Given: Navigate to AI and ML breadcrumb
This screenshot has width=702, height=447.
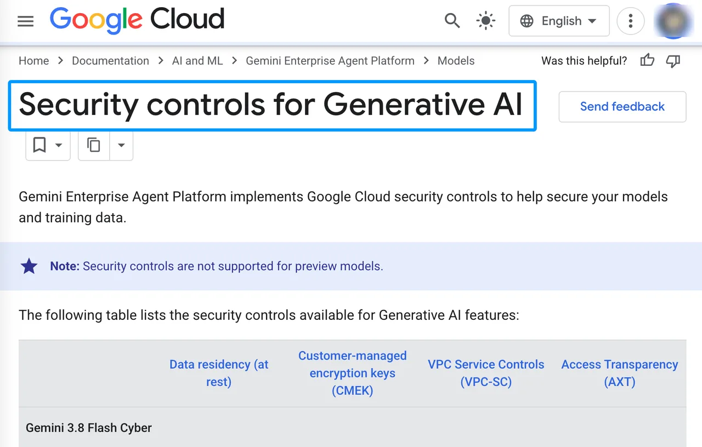Looking at the screenshot, I should pyautogui.click(x=197, y=61).
